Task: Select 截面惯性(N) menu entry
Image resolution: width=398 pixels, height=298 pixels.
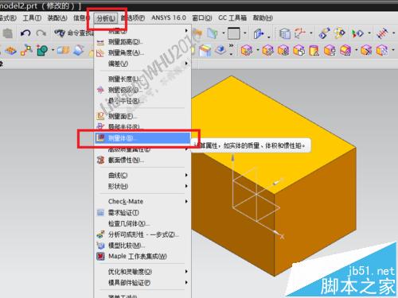Action: coord(142,160)
